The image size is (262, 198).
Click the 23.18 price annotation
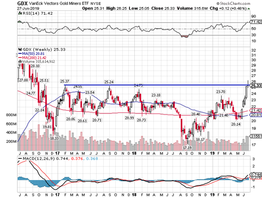coord(156,95)
